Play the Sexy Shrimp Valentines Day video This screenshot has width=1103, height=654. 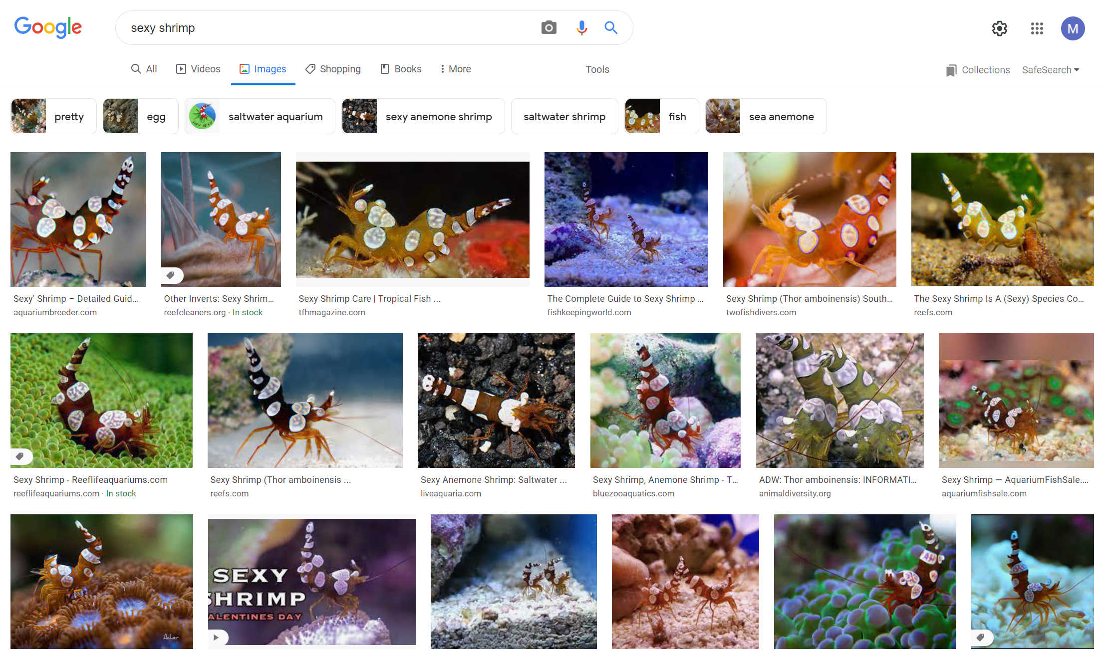pyautogui.click(x=217, y=637)
